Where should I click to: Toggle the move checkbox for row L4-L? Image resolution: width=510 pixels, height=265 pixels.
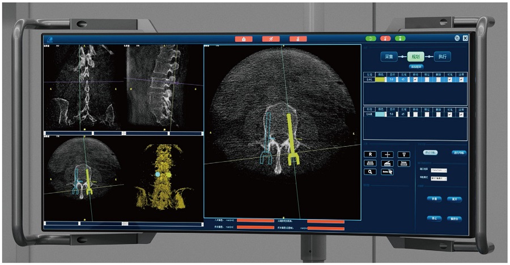(415, 80)
